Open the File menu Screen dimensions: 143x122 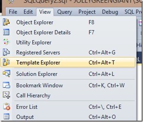click(13, 12)
